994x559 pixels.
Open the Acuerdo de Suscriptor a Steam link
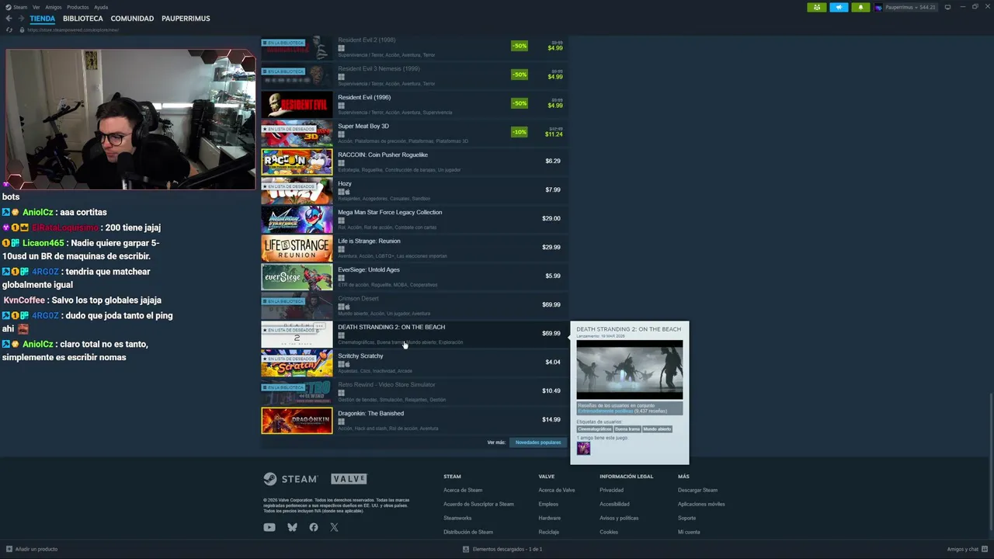pyautogui.click(x=478, y=504)
